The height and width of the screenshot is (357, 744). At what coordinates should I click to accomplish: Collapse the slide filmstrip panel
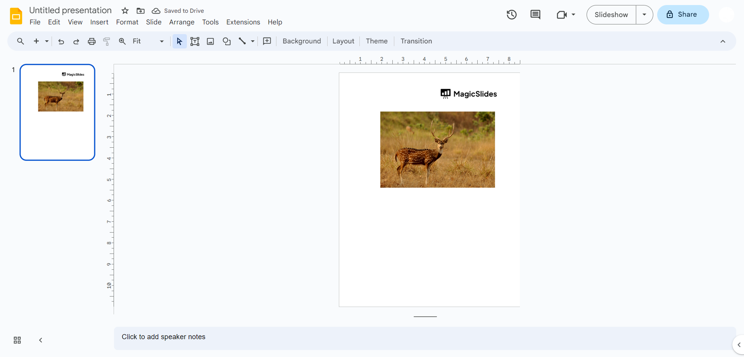[x=40, y=340]
